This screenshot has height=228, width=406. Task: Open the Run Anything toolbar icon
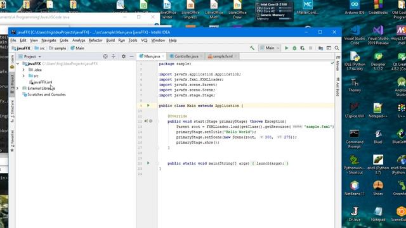click(x=329, y=48)
